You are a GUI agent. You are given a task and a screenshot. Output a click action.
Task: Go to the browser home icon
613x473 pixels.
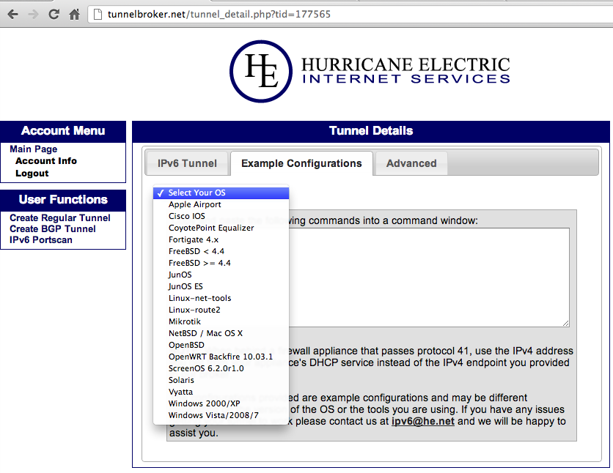click(74, 15)
